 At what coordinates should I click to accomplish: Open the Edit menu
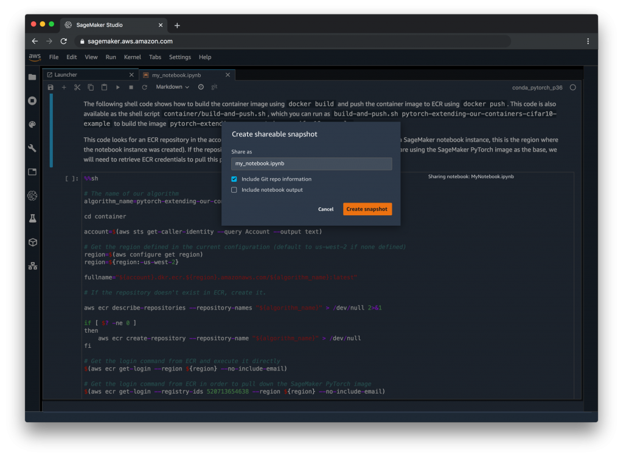coord(72,57)
